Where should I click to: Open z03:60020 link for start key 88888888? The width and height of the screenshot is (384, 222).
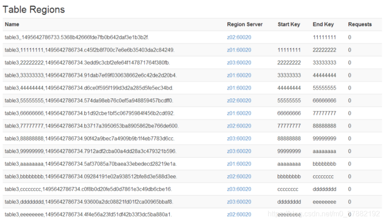(239, 139)
